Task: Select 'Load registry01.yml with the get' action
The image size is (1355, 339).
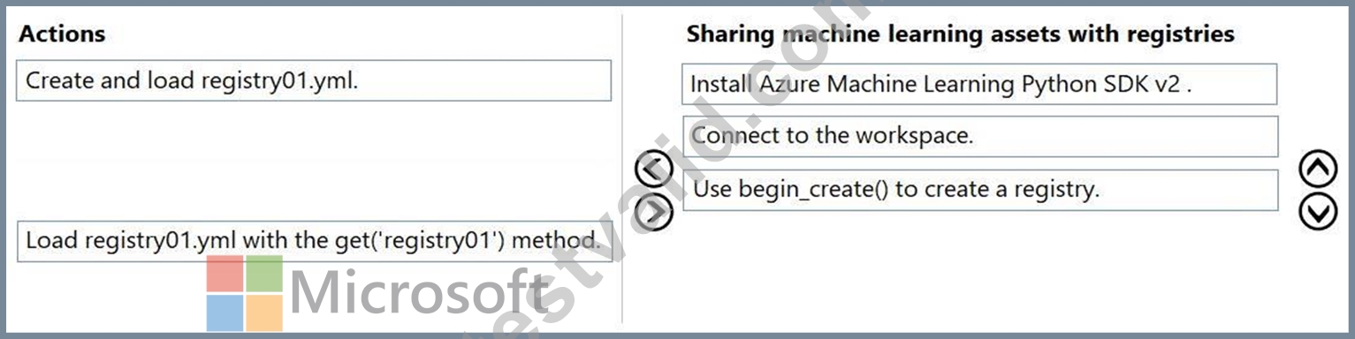Action: (x=314, y=241)
